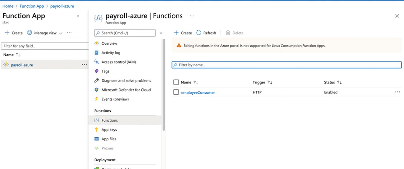This screenshot has height=169, width=404.
Task: Collapse the Function App list pane
Action: [x=78, y=16]
